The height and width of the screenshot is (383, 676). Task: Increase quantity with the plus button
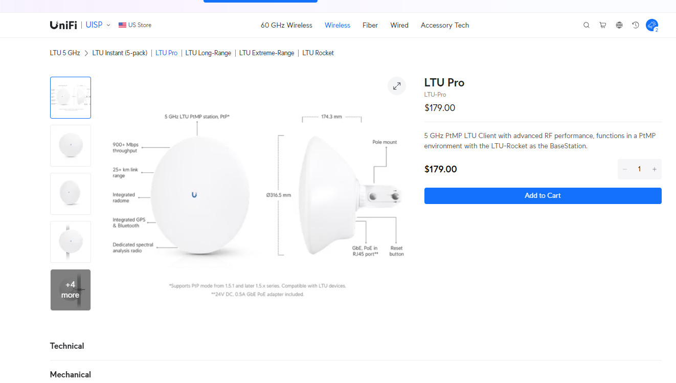tap(654, 169)
